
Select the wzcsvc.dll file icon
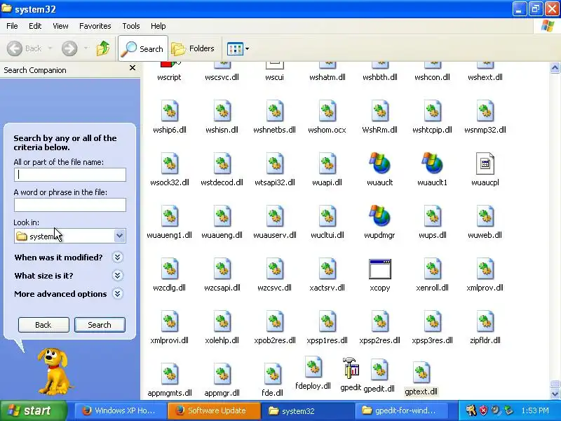pos(274,269)
